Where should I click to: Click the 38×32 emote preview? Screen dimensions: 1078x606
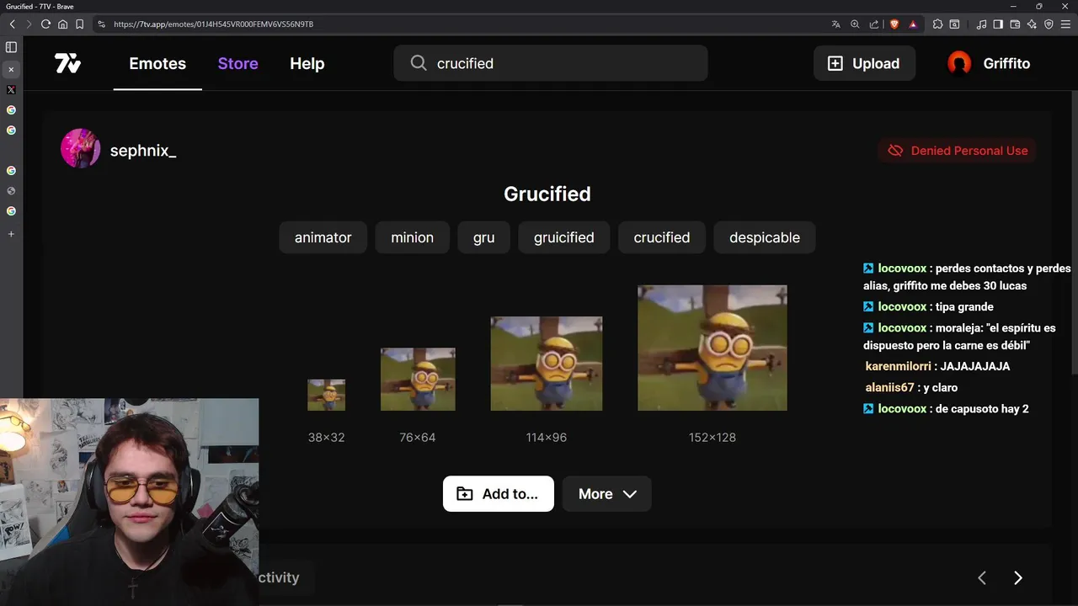click(x=326, y=395)
